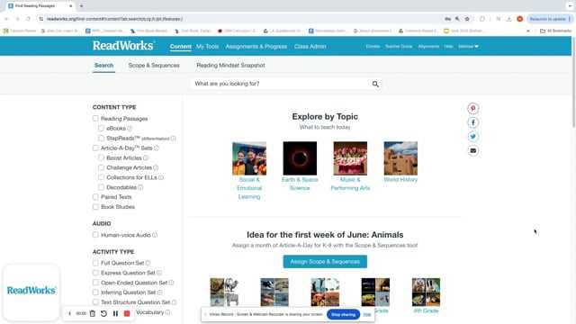Open the Express Question Set info icon
This screenshot has height=324, width=576.
click(159, 273)
